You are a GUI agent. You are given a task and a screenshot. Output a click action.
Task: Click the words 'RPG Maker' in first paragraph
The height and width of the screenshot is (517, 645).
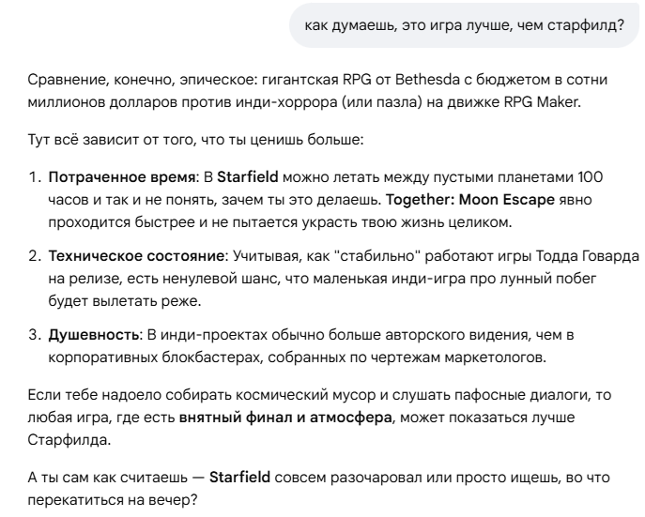(x=542, y=102)
